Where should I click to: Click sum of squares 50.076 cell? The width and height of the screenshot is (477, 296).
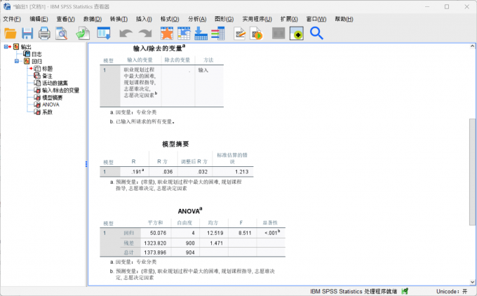tap(158, 233)
